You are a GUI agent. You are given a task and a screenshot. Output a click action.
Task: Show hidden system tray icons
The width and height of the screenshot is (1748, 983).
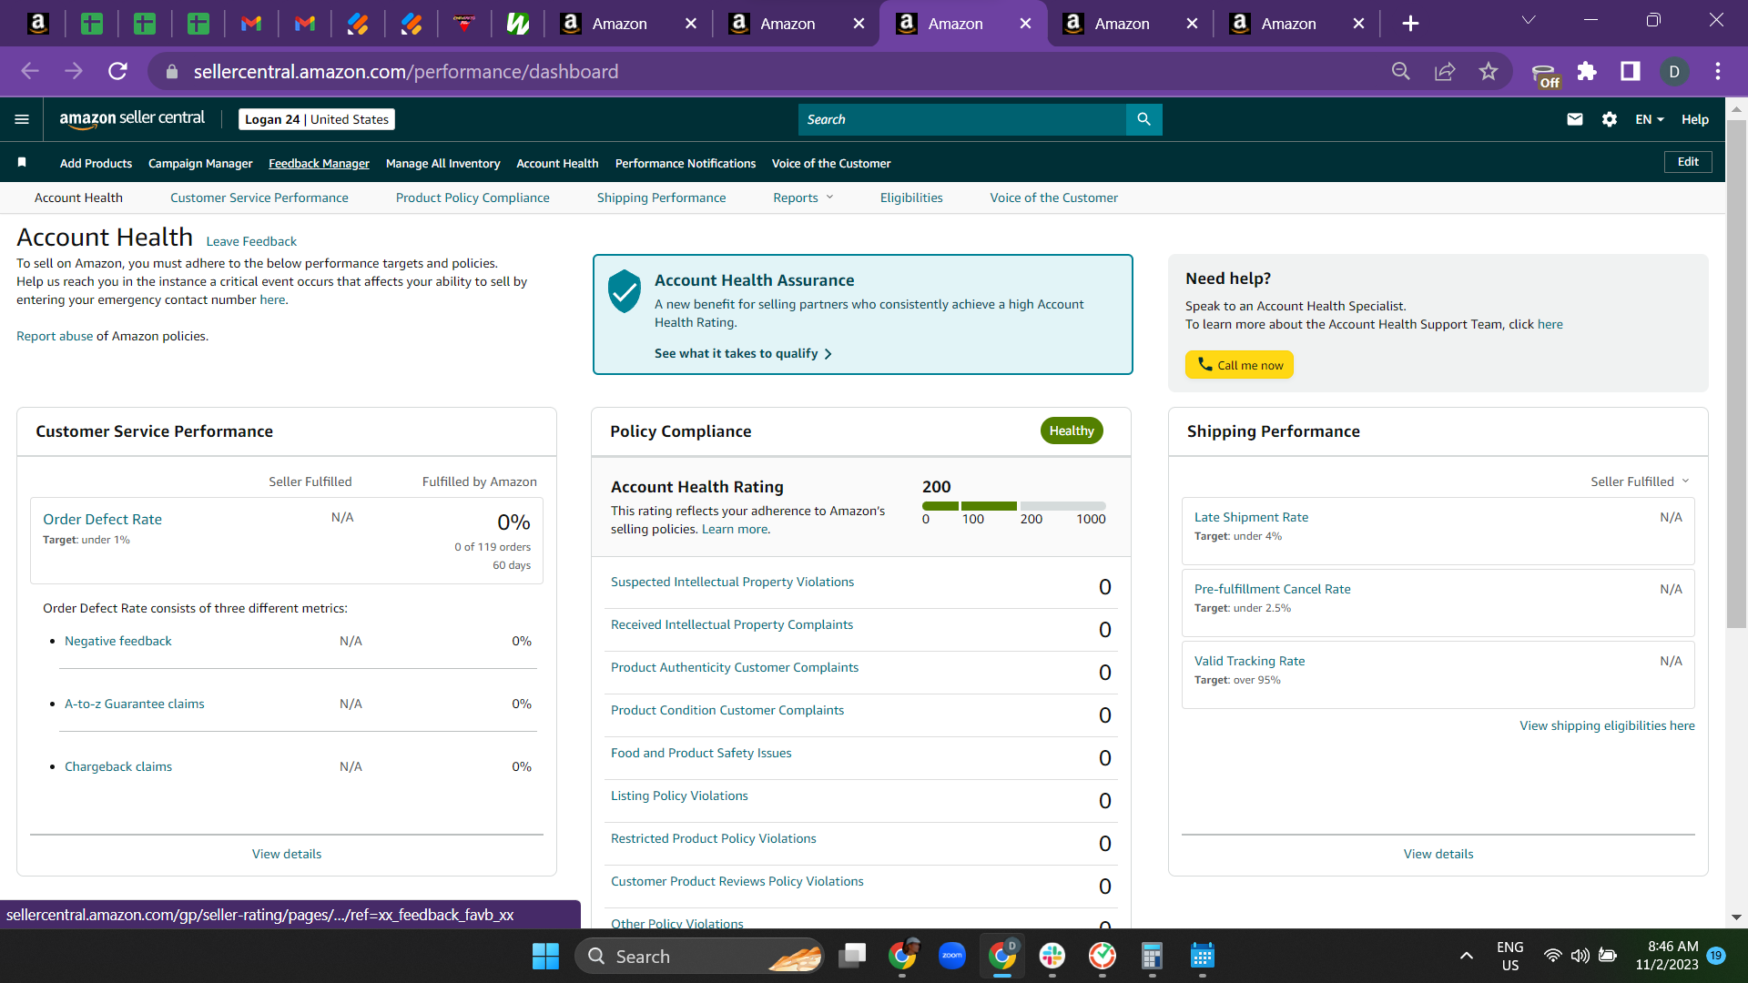point(1467,956)
